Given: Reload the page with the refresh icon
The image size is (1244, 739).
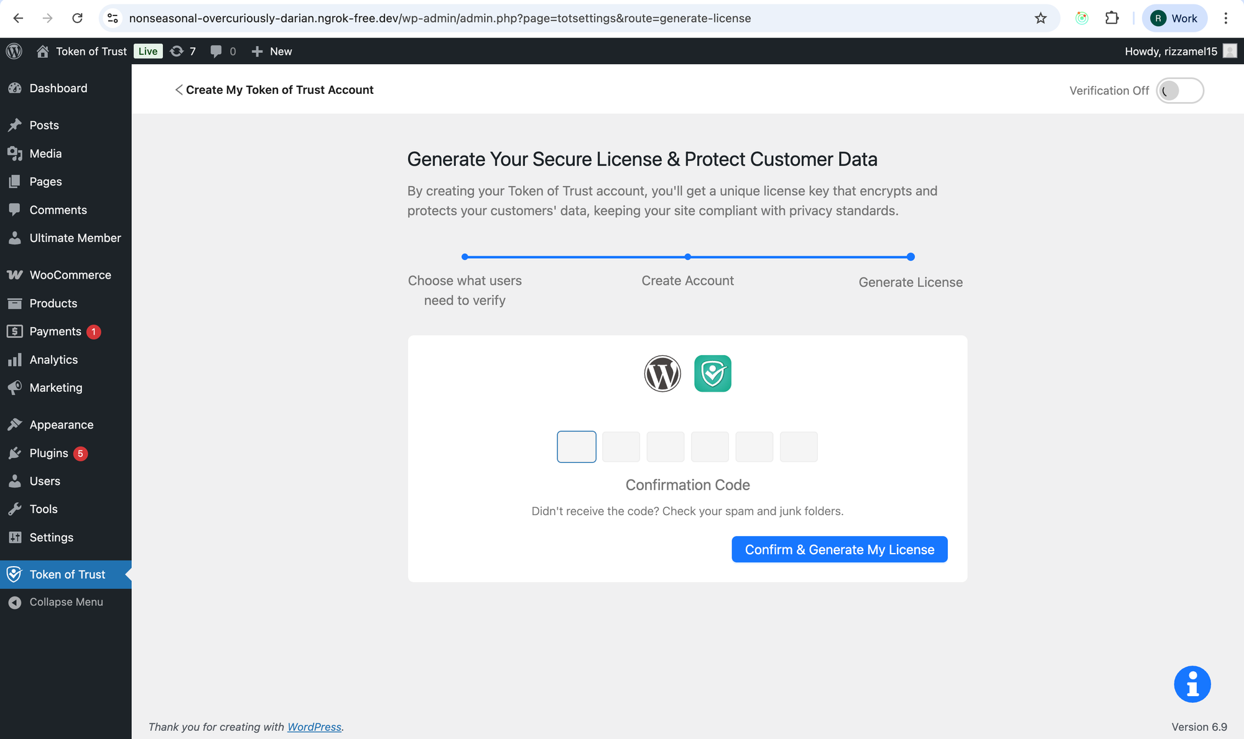Looking at the screenshot, I should pos(77,18).
